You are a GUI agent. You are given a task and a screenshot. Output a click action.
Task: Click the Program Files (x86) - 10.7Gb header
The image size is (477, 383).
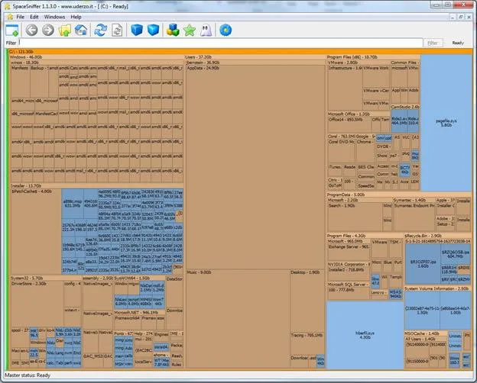click(x=374, y=57)
